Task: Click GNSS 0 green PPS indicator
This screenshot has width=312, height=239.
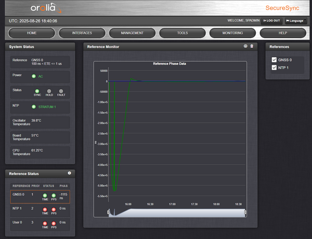Action: pyautogui.click(x=54, y=195)
